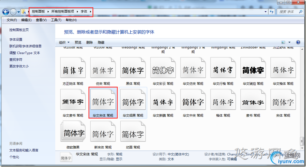Click the scrollbar down arrow in font list

coord(302,148)
